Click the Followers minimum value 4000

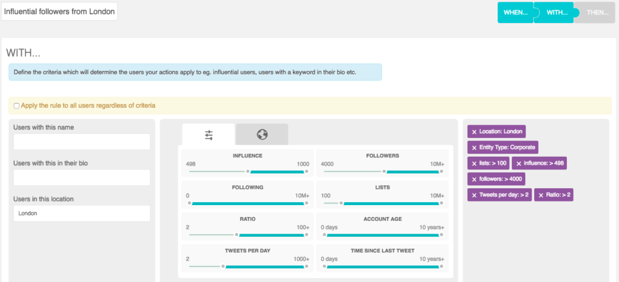pos(327,164)
